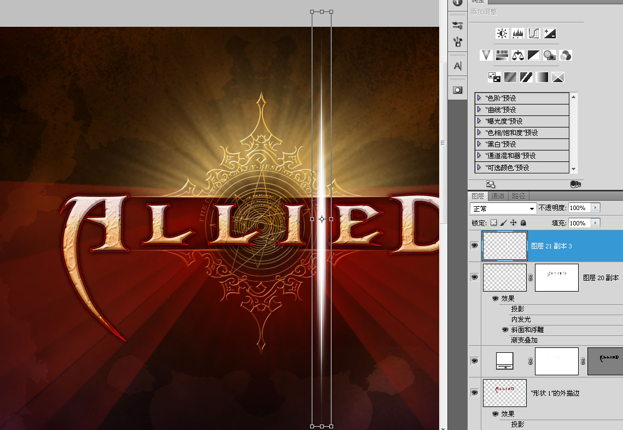Switch to the 图层 tab
This screenshot has width=623, height=430.
[478, 196]
